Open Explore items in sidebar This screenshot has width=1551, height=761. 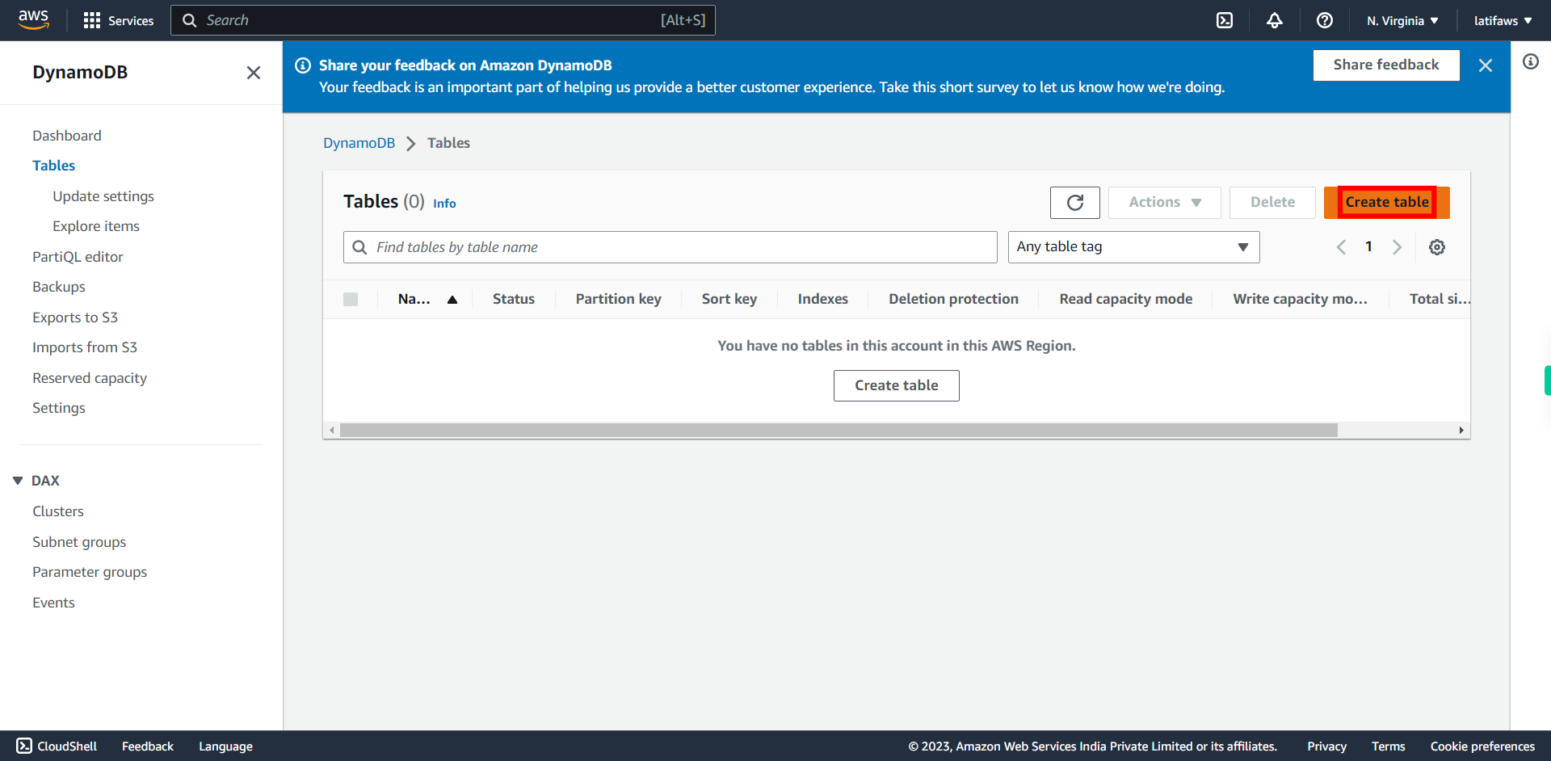coord(96,226)
